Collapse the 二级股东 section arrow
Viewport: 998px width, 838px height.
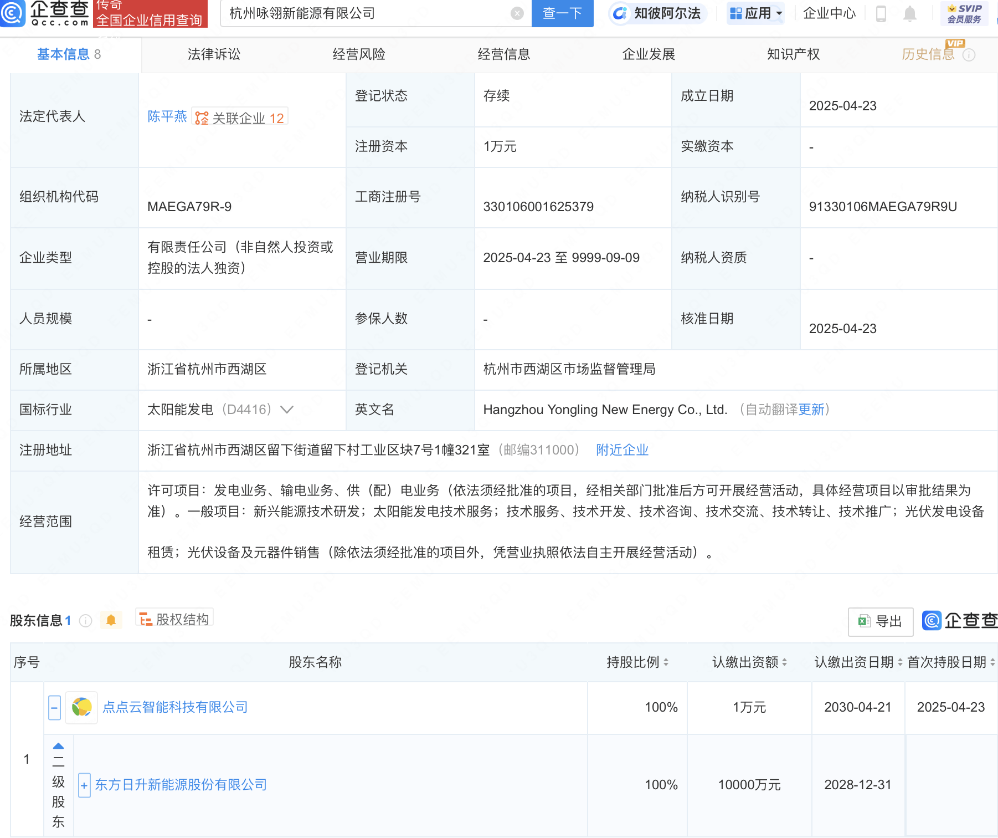[58, 746]
